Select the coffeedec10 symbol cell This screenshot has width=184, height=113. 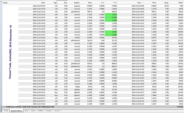tap(75, 40)
